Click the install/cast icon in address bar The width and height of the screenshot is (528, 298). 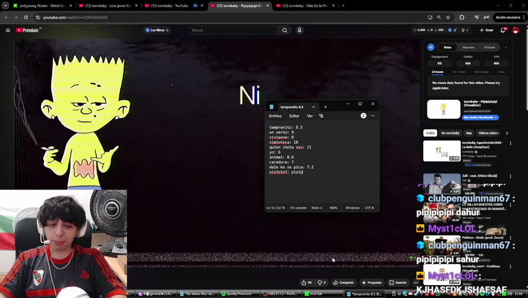[x=430, y=17]
